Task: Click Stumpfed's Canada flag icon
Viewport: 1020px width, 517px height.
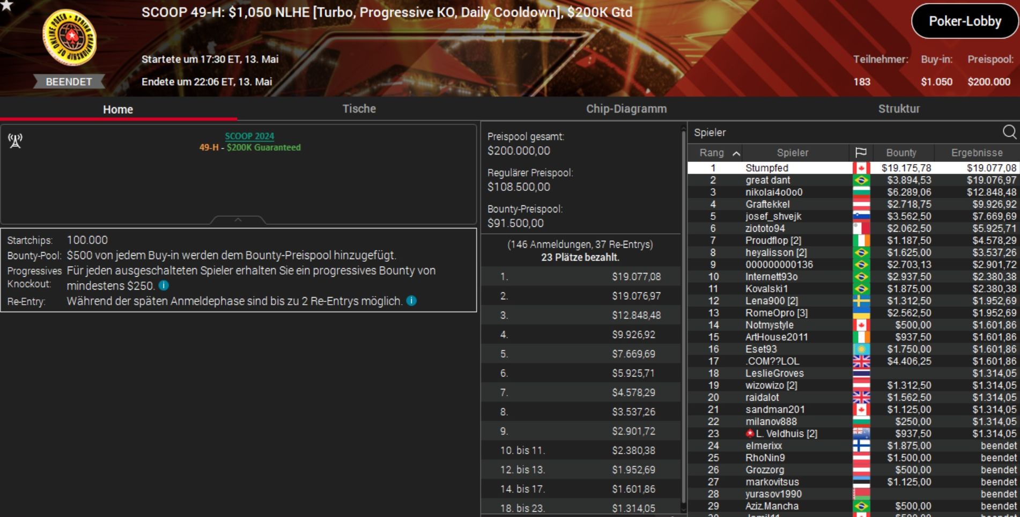Action: pos(861,168)
